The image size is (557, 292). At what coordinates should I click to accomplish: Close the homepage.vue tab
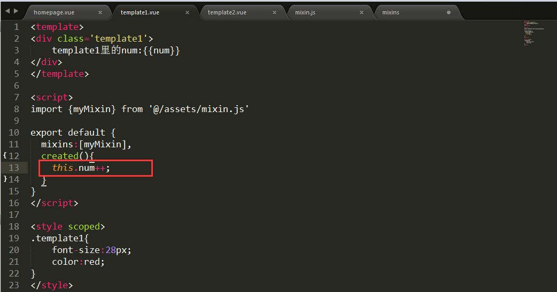[x=100, y=12]
